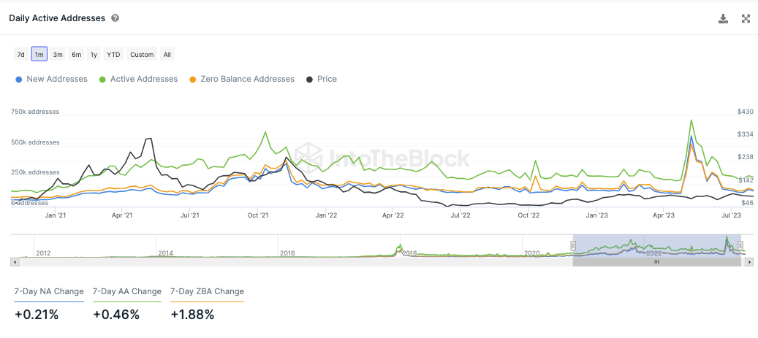
Task: Open the Custom date range option
Action: click(x=142, y=55)
